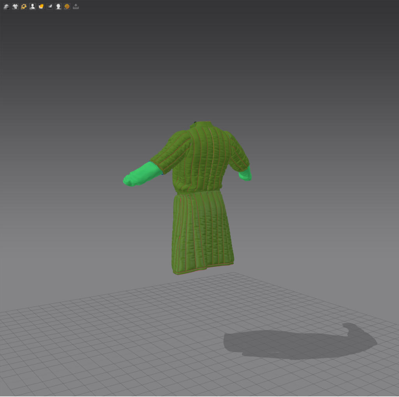Image resolution: width=399 pixels, height=397 pixels.
Task: Select the orange fabric texture surface icon
Action: [41, 7]
